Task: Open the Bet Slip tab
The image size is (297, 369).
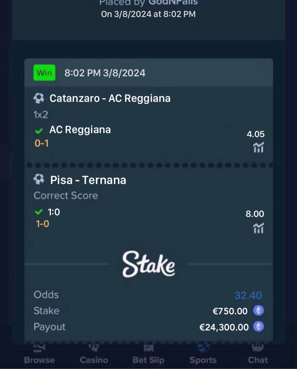Action: [x=148, y=355]
